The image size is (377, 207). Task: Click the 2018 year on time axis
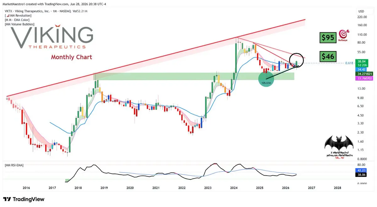(x=78, y=188)
